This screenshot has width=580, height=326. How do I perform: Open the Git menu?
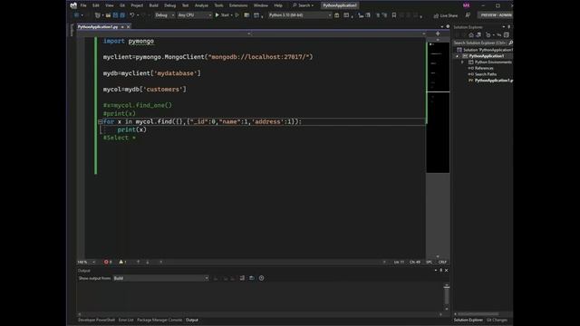click(122, 5)
